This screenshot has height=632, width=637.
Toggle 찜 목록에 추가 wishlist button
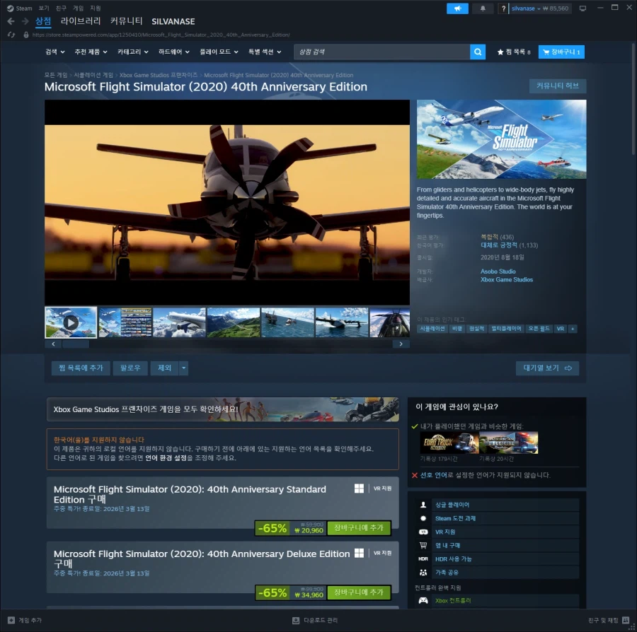click(x=81, y=368)
